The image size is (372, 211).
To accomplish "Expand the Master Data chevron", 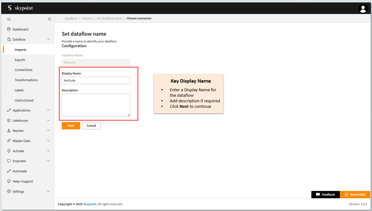I will click(x=48, y=141).
